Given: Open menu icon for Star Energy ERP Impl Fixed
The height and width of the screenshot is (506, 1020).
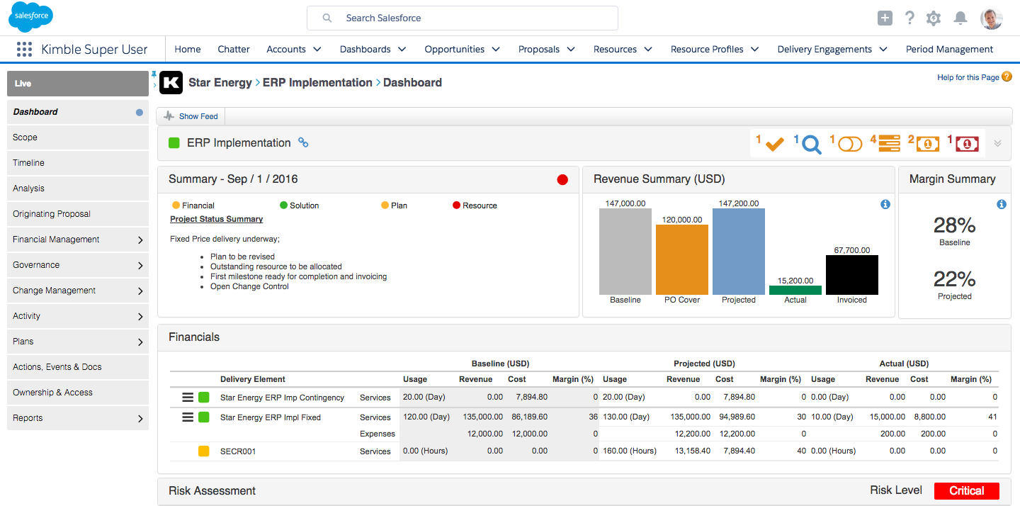Looking at the screenshot, I should point(188,417).
